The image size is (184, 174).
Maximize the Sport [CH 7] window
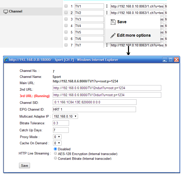tap(170, 60)
